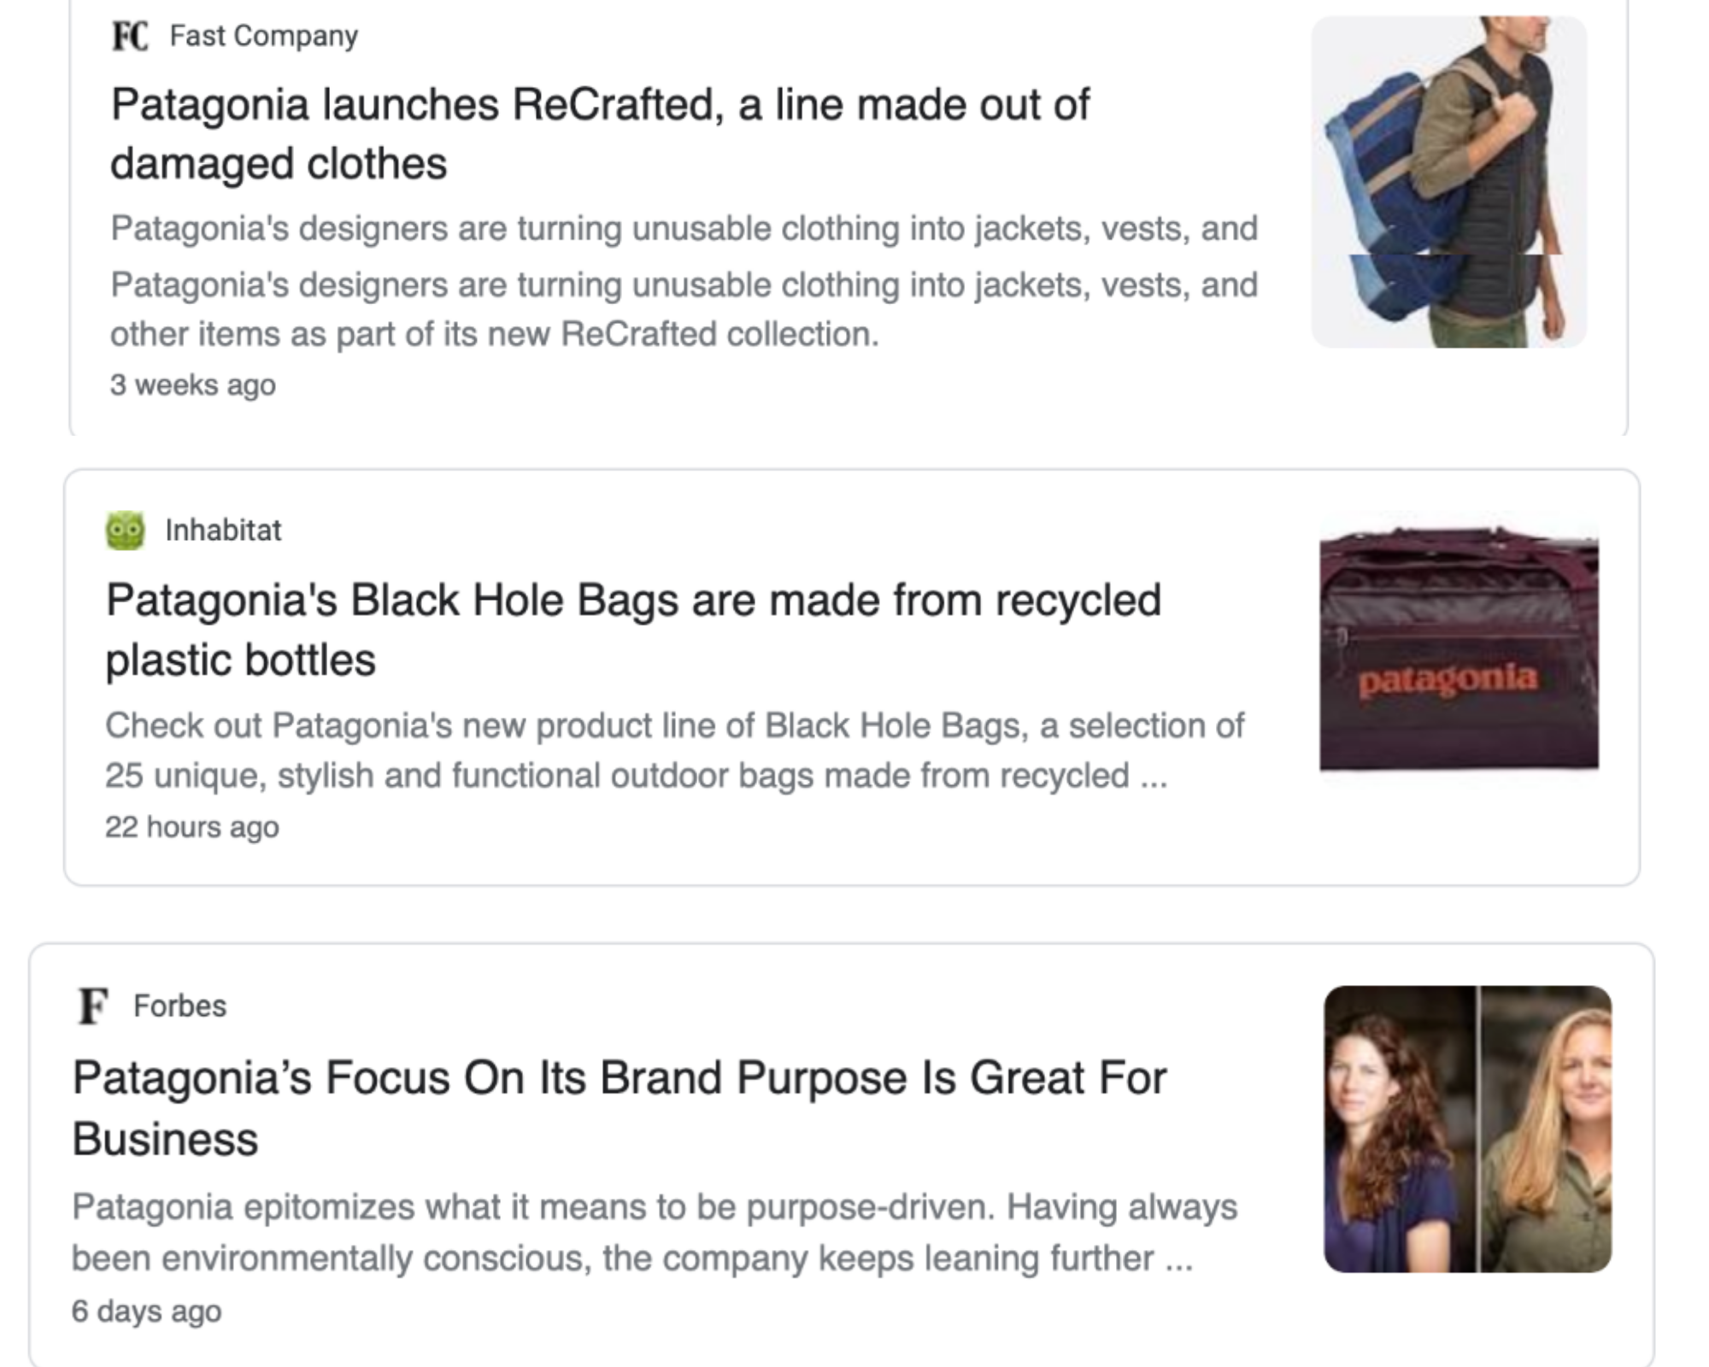
Task: Click the ReCrafted article snippet text
Action: [x=684, y=278]
